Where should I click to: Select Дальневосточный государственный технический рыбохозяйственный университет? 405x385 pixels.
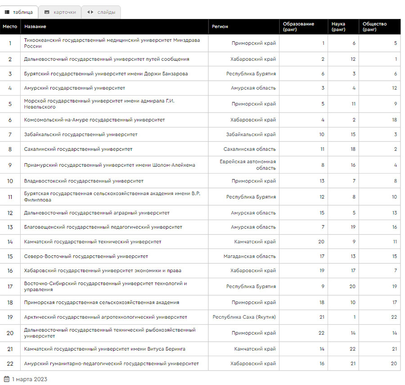[110, 333]
